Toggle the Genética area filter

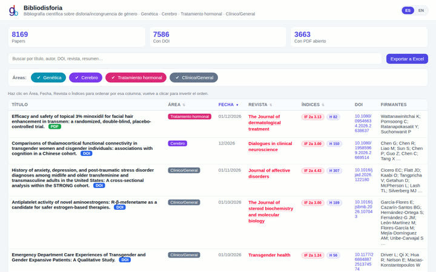coord(48,77)
